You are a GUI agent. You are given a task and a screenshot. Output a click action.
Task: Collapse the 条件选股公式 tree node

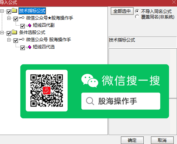click(x=2, y=32)
